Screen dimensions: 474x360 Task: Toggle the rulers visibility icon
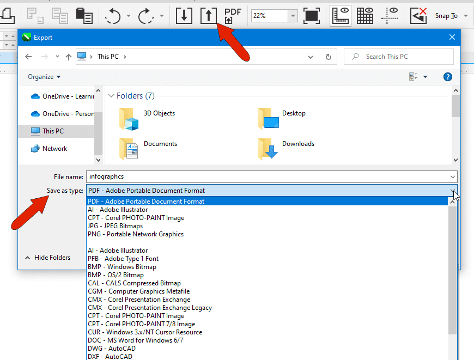tap(340, 15)
